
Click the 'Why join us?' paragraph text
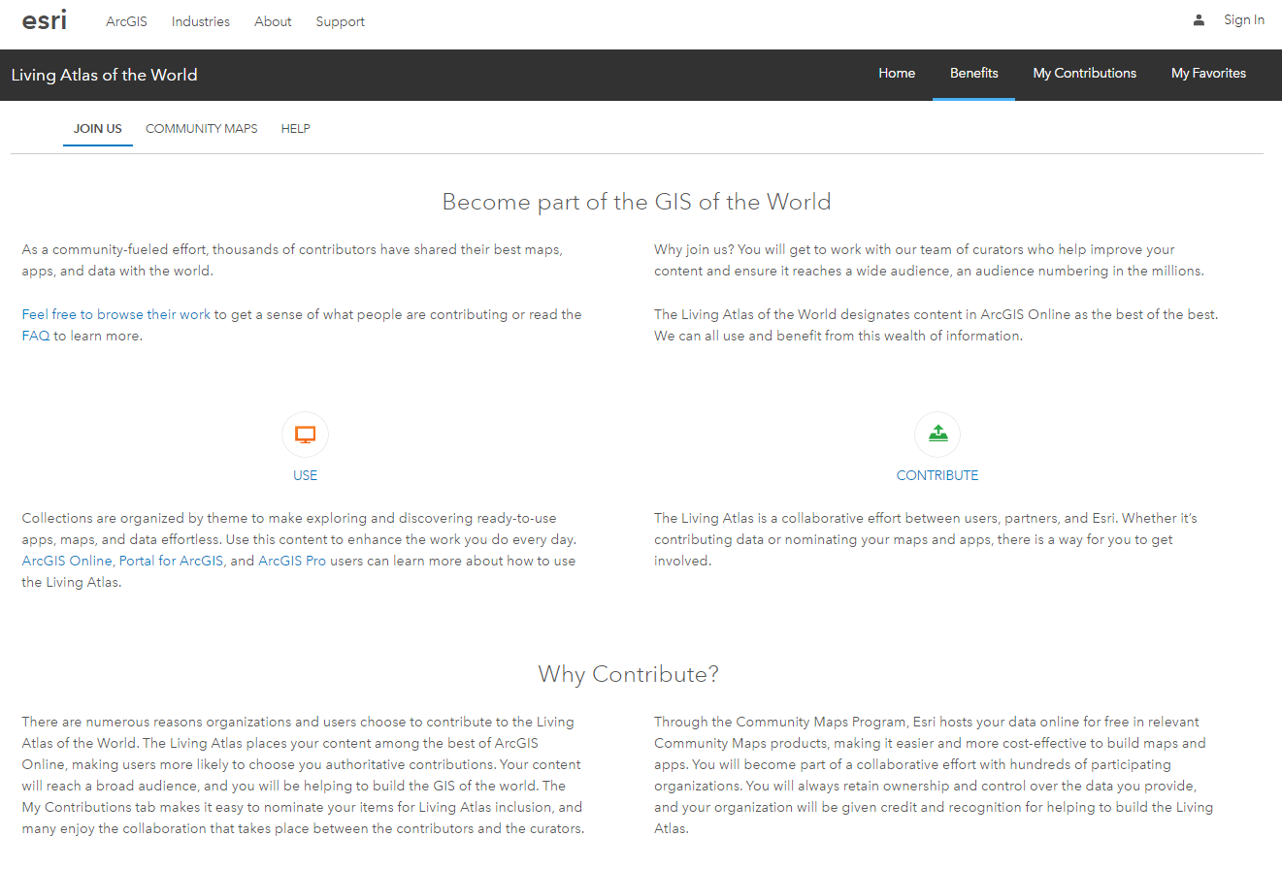tap(929, 260)
